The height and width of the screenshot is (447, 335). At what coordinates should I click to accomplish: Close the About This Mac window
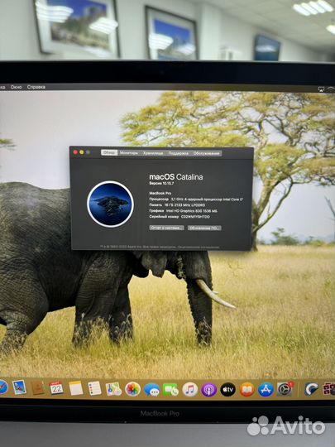pos(75,152)
